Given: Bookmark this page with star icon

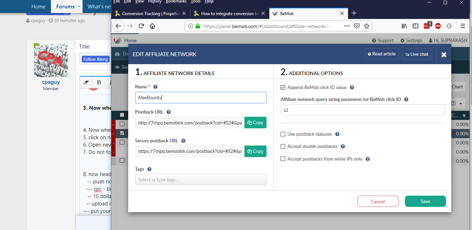Looking at the screenshot, I should (367, 26).
